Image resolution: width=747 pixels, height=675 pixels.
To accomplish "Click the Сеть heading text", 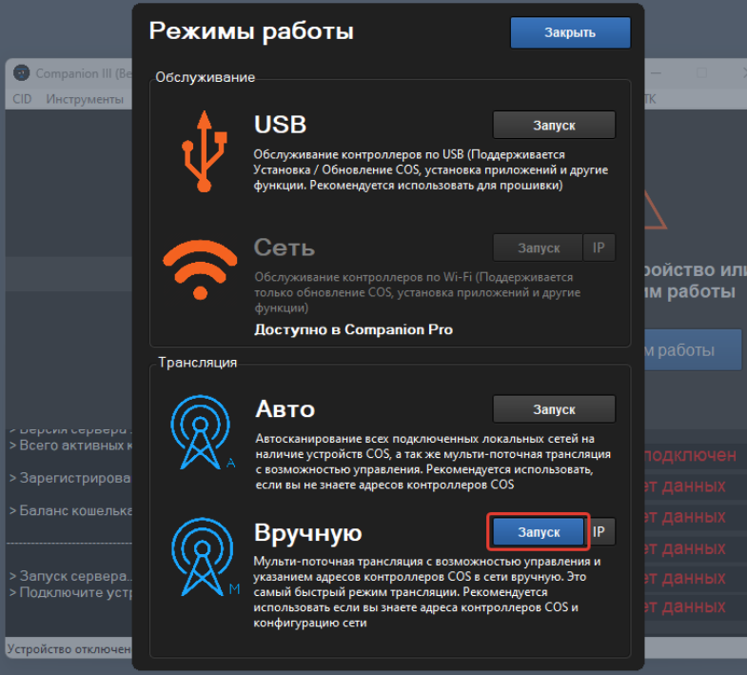I will (285, 248).
